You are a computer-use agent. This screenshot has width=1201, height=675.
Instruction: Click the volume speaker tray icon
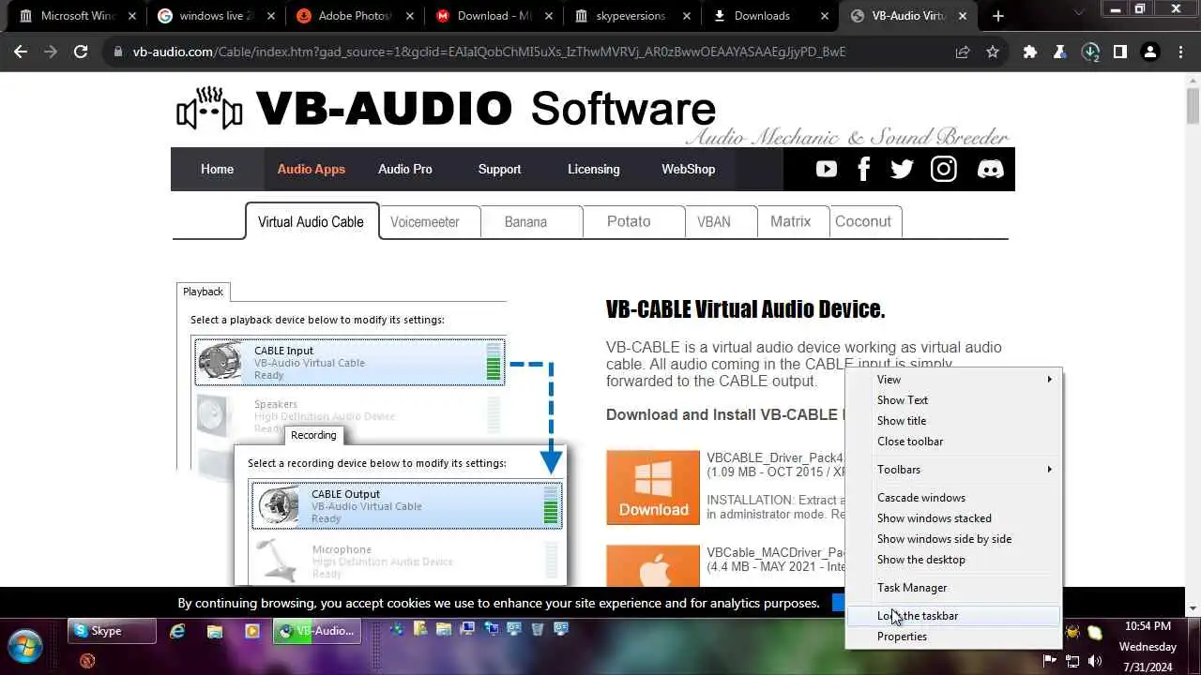tap(1094, 661)
